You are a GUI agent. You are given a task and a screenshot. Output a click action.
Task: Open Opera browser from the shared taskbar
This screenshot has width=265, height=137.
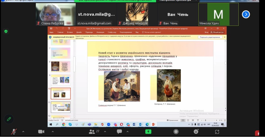[x=121, y=125]
